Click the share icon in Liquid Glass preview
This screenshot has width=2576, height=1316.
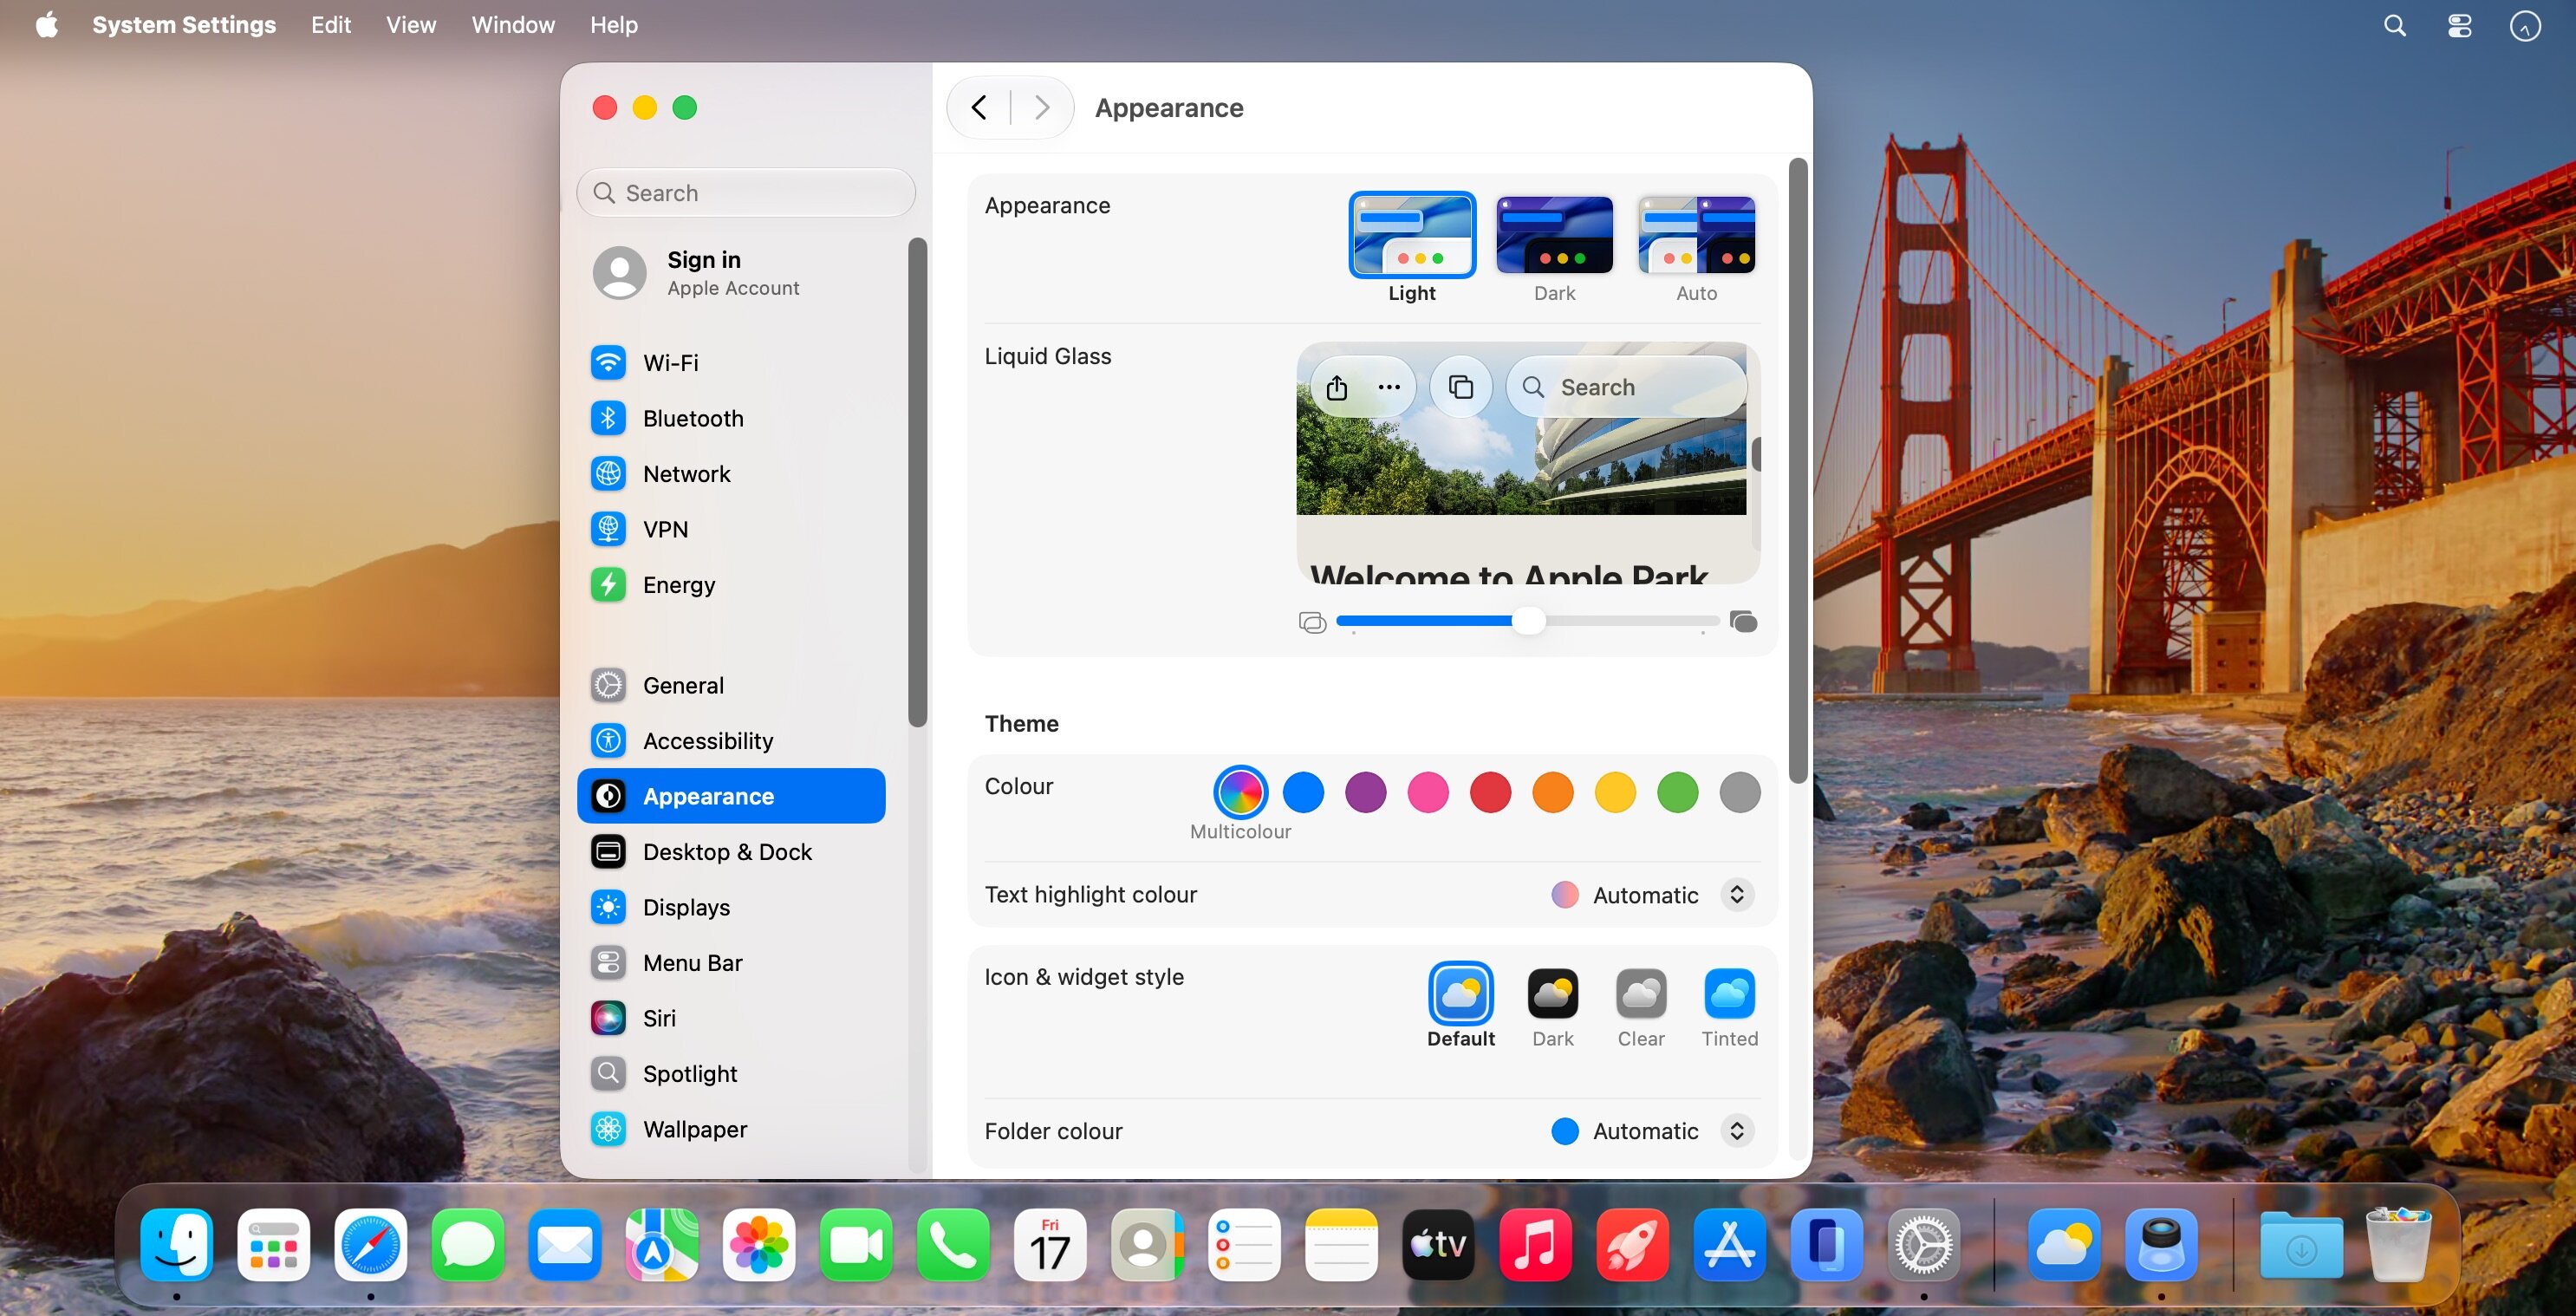tap(1337, 387)
